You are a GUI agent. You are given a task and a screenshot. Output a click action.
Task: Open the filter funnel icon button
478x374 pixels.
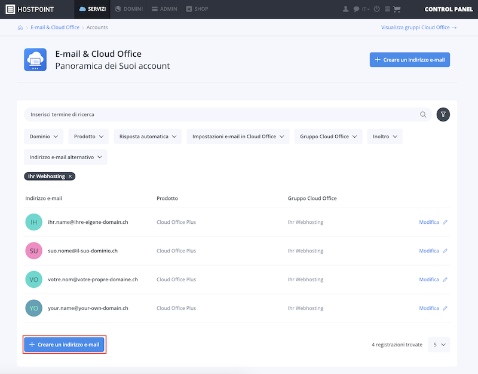pyautogui.click(x=443, y=114)
